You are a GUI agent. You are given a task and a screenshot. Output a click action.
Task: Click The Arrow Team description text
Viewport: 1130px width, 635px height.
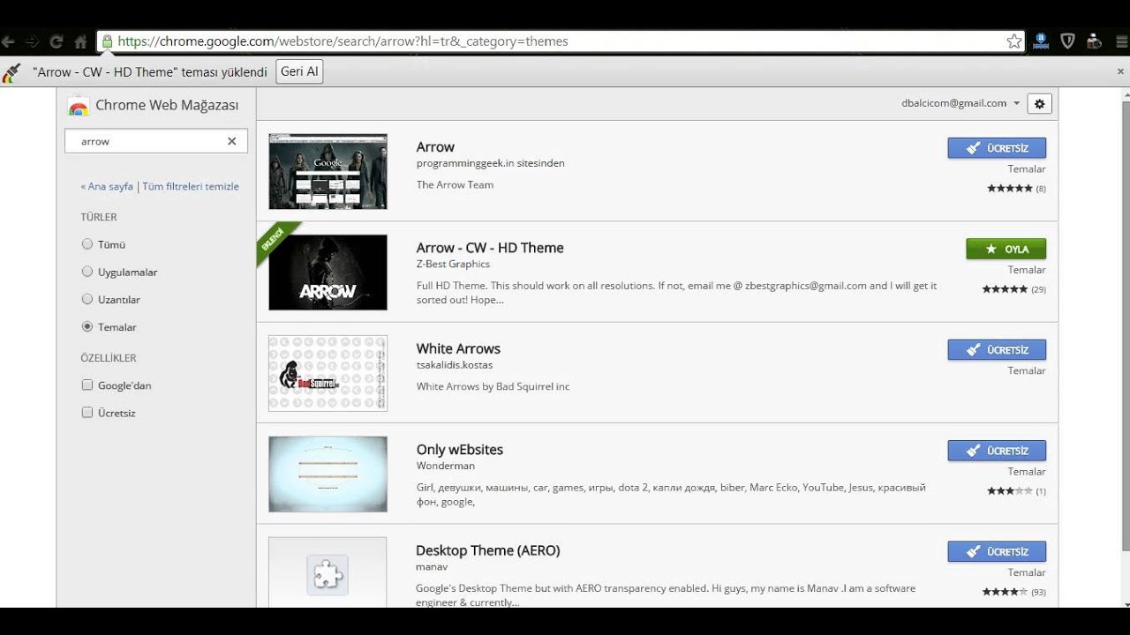coord(455,184)
